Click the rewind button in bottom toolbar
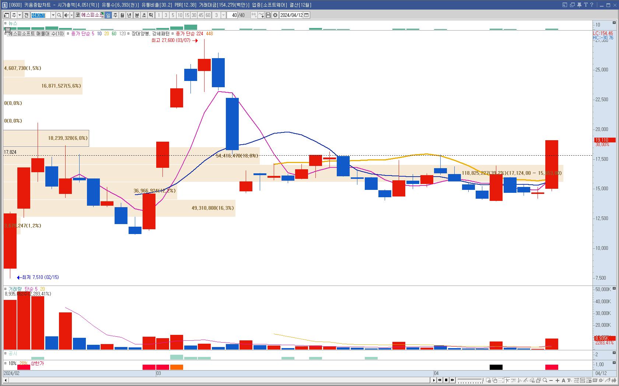Screen dimensions: 619x386 point(440,380)
